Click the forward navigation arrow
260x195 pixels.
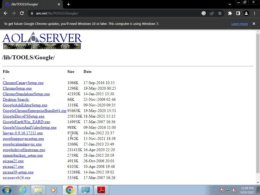tap(14, 13)
